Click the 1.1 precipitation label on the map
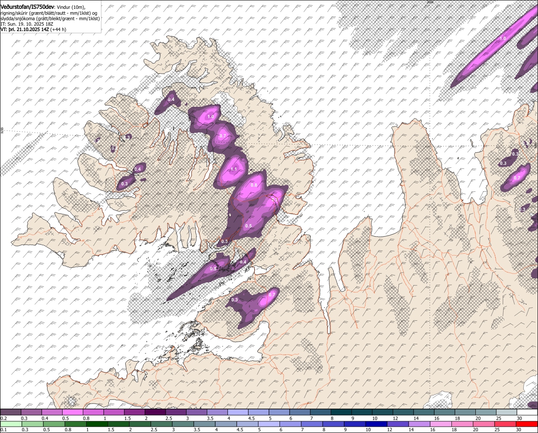Image resolution: width=538 pixels, height=433 pixels. pyautogui.click(x=235, y=169)
